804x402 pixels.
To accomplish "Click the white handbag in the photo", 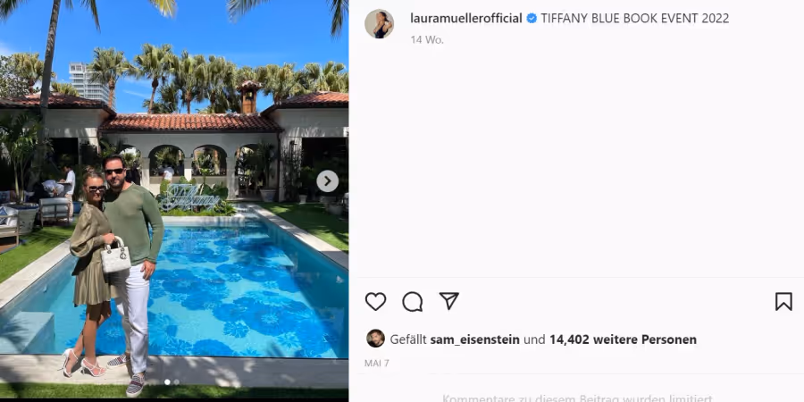I will click(115, 256).
